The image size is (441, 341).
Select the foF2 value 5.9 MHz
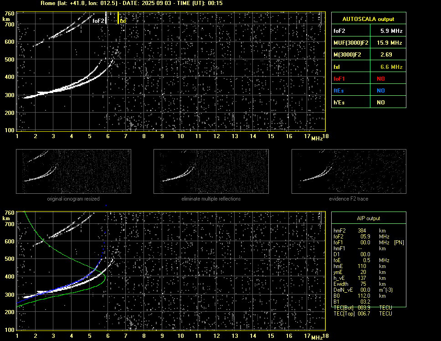[x=391, y=31]
